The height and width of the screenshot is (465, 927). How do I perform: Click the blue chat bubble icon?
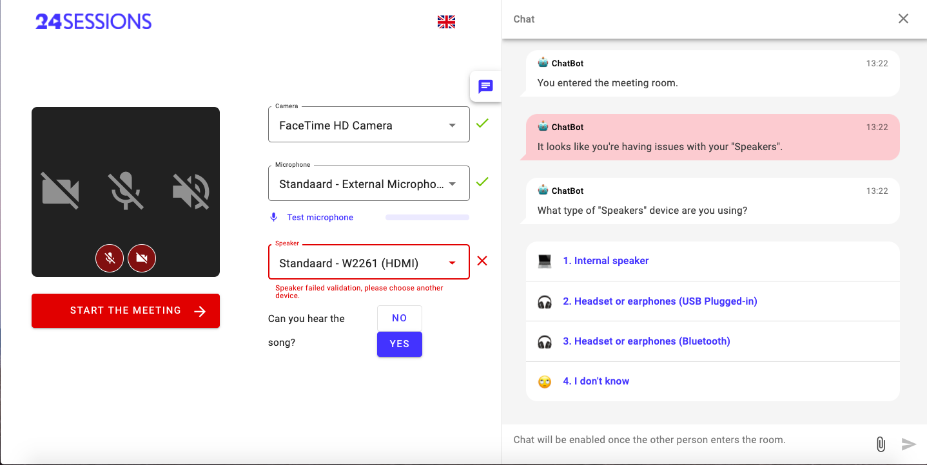pyautogui.click(x=485, y=86)
